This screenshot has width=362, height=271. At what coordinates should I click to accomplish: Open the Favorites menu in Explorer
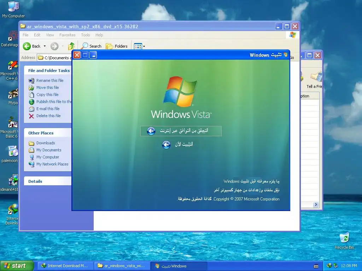tap(68, 35)
